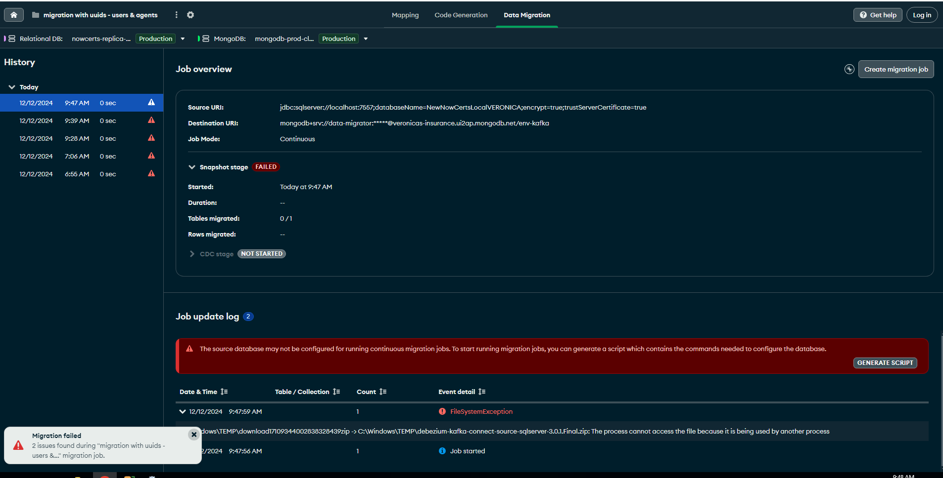
Task: Collapse the Today history group
Action: pos(12,87)
